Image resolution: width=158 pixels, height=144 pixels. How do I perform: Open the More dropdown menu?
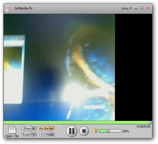coord(127,9)
